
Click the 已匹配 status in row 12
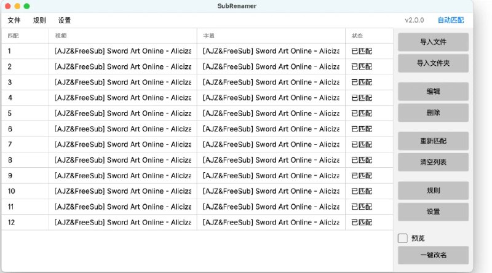click(x=362, y=223)
